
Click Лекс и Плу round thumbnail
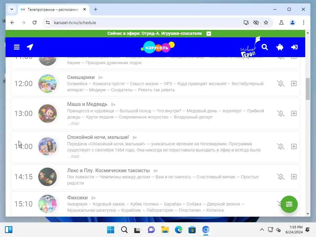47,177
